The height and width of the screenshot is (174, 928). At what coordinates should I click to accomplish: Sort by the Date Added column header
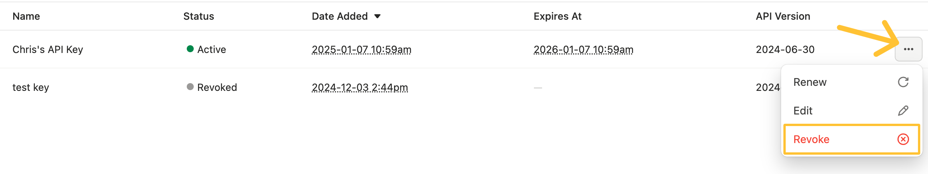339,16
